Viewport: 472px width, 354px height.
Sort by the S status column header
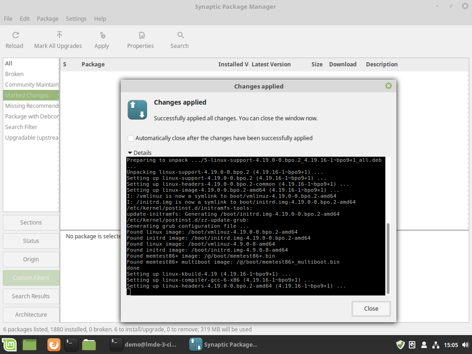point(65,65)
